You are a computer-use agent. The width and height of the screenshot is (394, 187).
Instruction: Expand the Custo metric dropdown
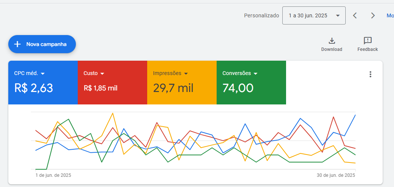tap(102, 74)
